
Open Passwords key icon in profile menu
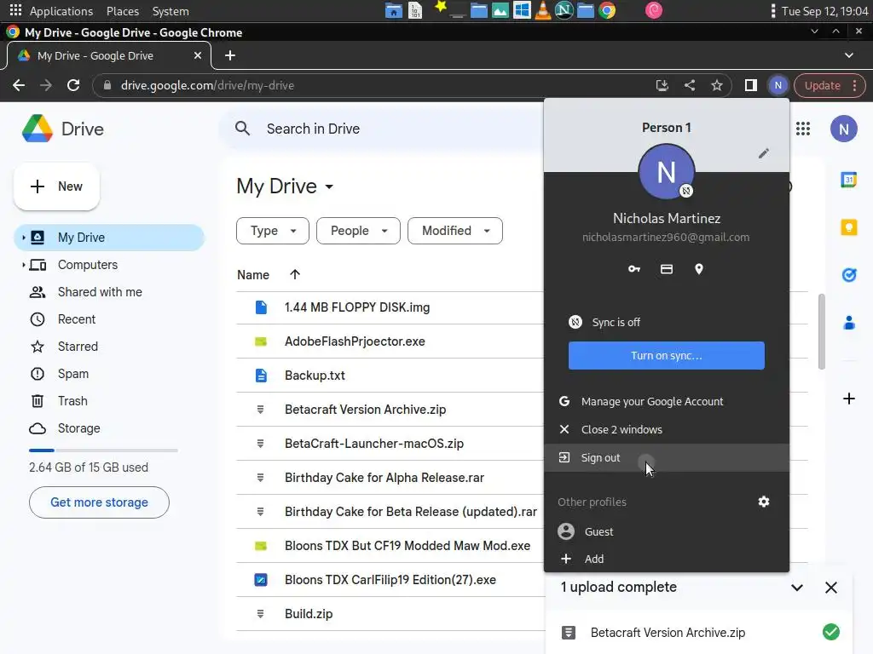click(x=633, y=269)
